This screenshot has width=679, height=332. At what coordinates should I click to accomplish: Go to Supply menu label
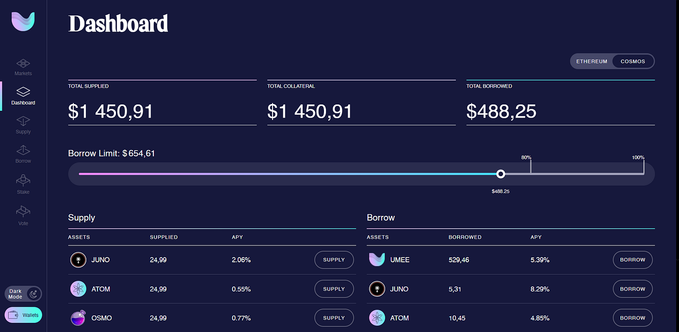tap(23, 132)
